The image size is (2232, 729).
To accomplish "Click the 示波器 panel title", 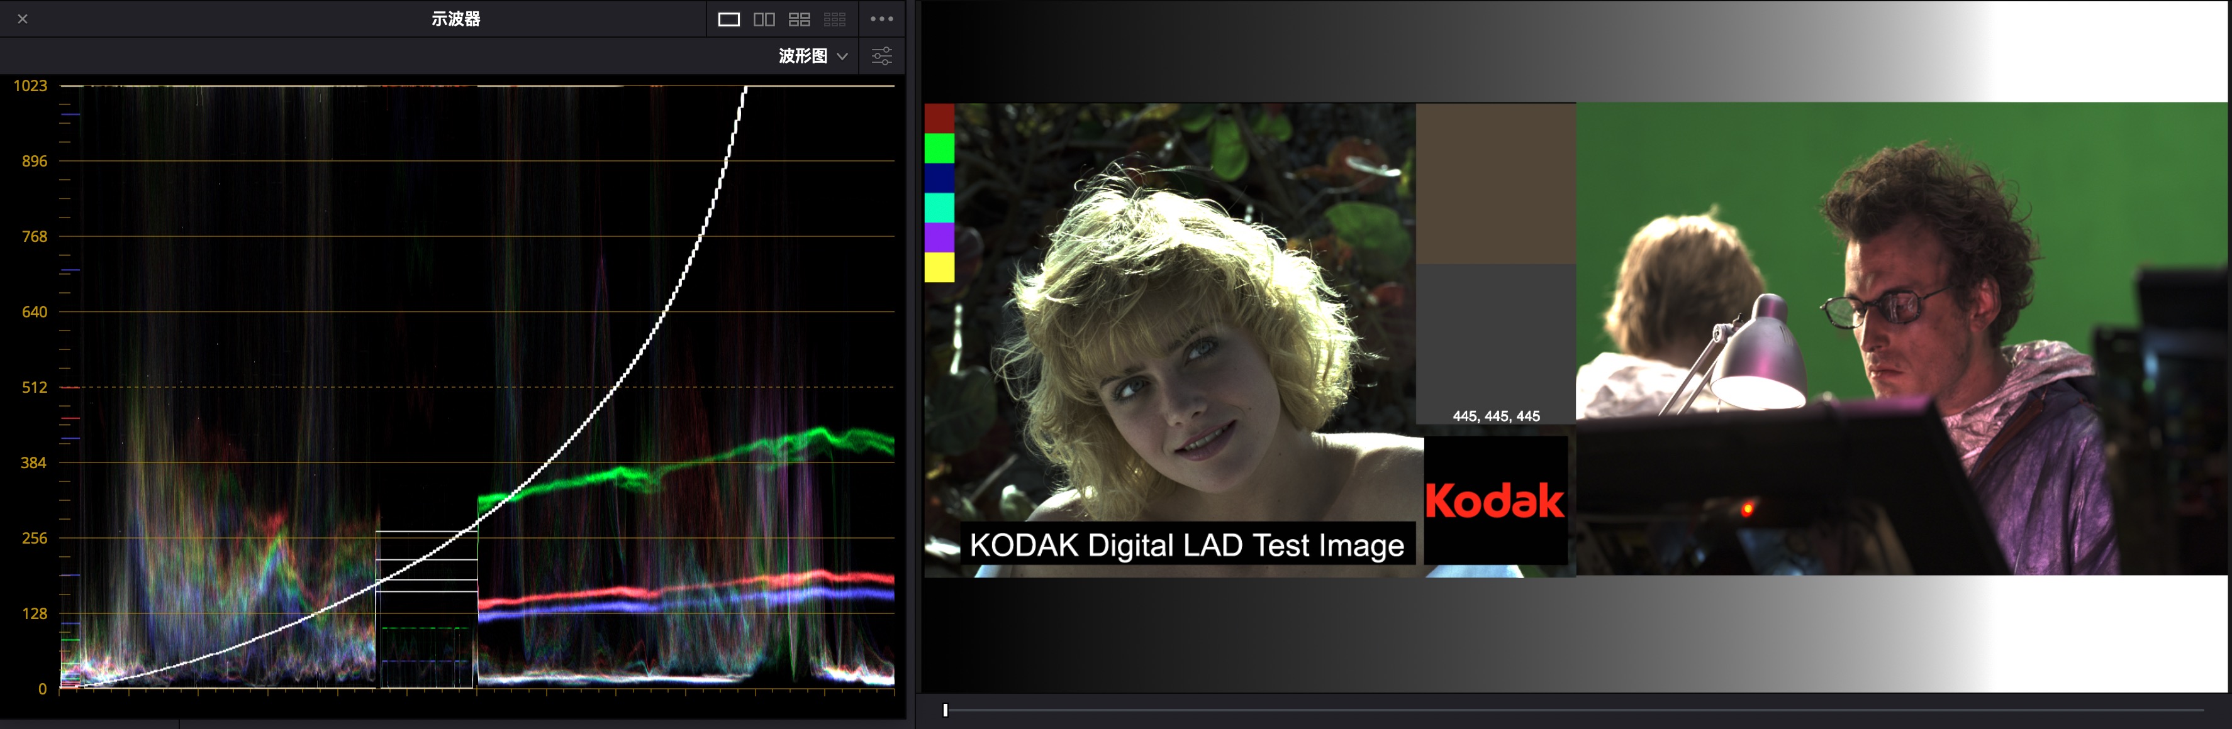I will (455, 19).
